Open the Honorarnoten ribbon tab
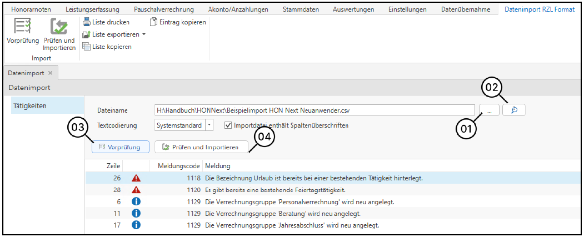Image resolution: width=584 pixels, height=237 pixels. [x=31, y=9]
